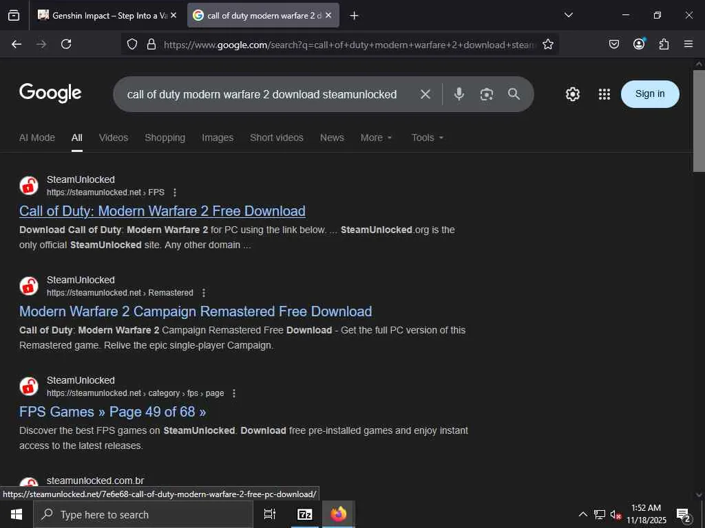Open options for the category fps page result
This screenshot has width=705, height=528.
(x=234, y=393)
